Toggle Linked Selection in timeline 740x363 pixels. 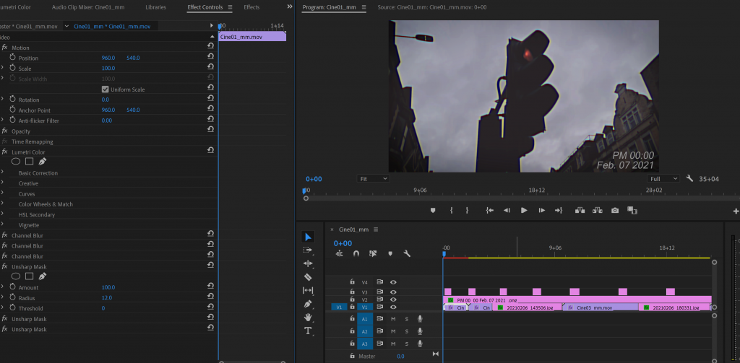coord(373,253)
